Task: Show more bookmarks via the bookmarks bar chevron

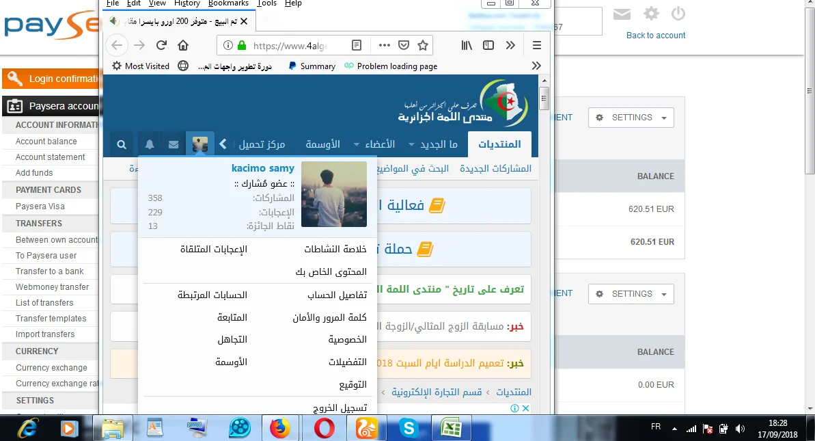Action: coord(536,66)
